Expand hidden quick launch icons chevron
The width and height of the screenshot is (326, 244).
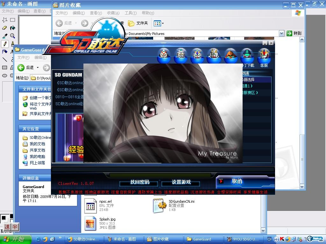(60, 238)
